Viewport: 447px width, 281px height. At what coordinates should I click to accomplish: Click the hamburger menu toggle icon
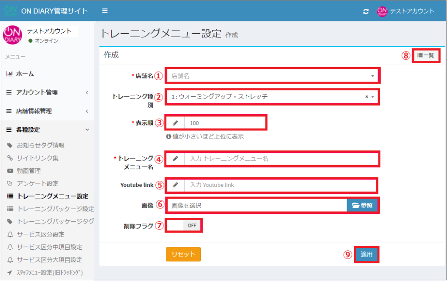point(105,11)
